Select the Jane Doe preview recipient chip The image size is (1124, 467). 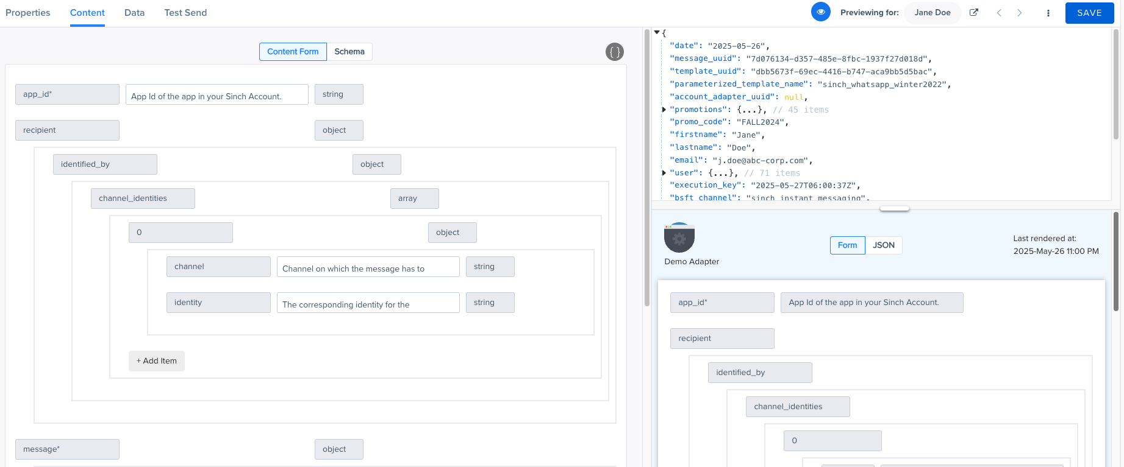(932, 13)
